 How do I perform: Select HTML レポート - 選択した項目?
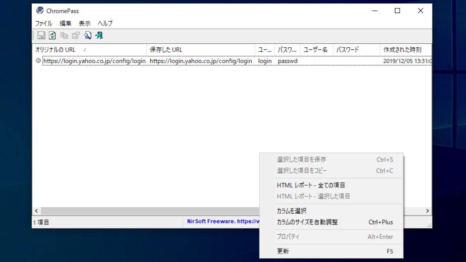331,196
